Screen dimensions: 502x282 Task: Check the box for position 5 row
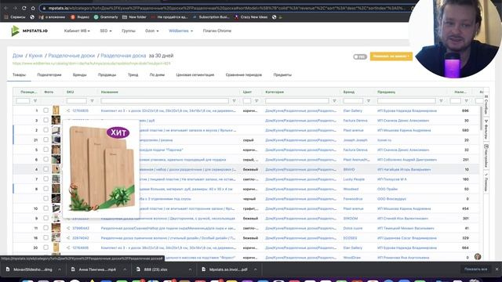[x=45, y=150]
